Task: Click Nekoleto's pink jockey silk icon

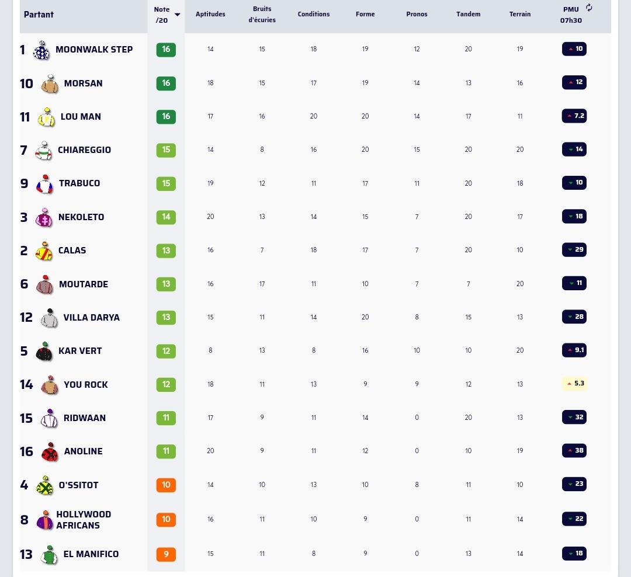Action: pos(44,218)
